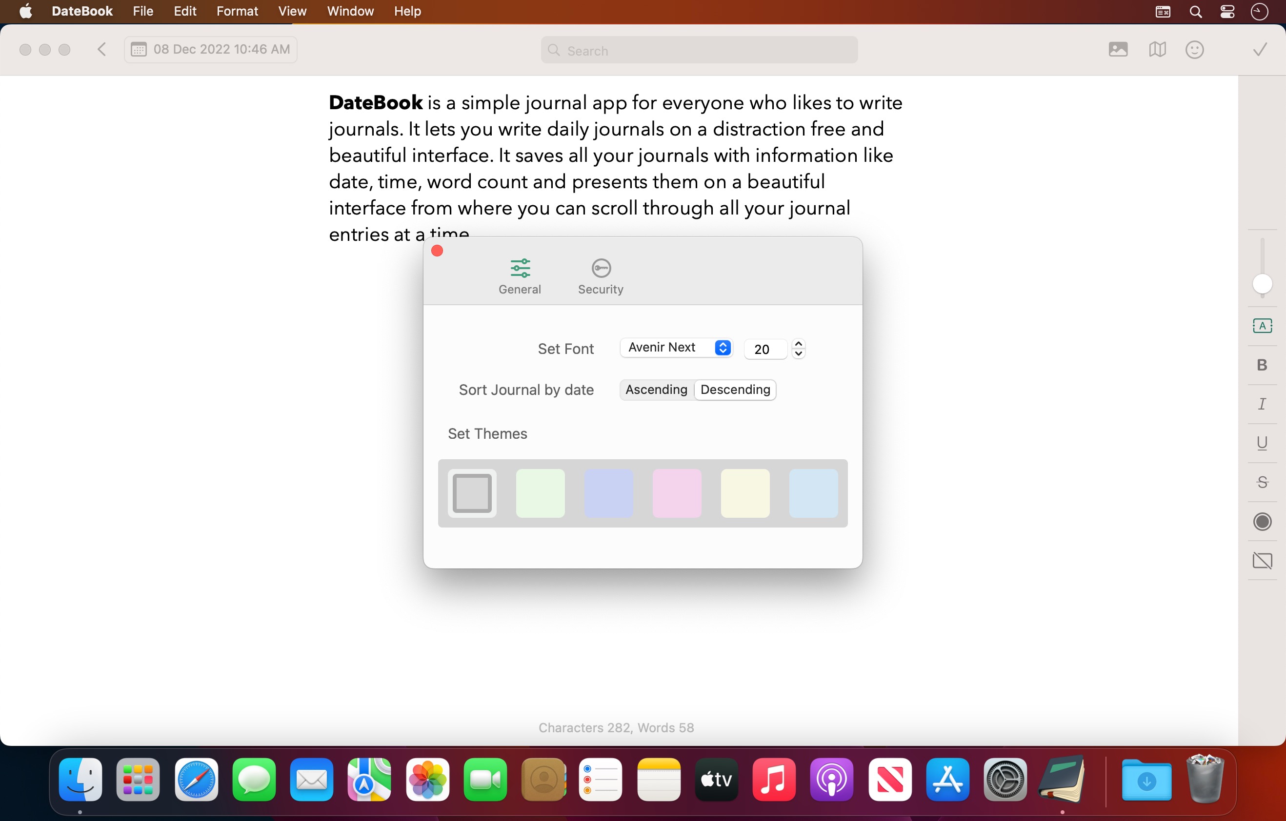
Task: Open the DateBook application menu
Action: pos(82,11)
